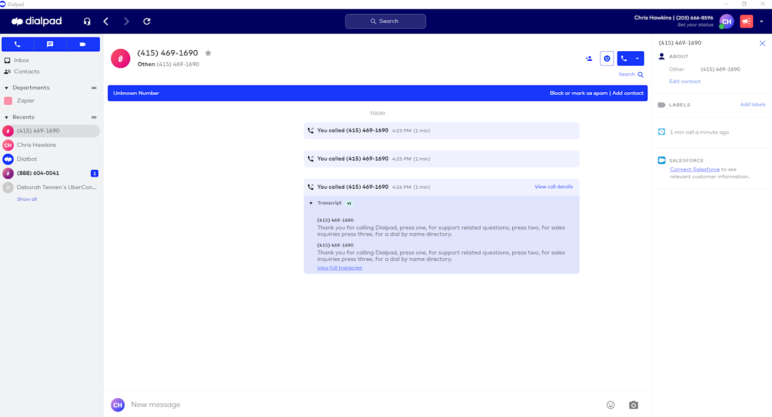The width and height of the screenshot is (772, 417).
Task: Start a new call with phone button
Action: (18, 44)
